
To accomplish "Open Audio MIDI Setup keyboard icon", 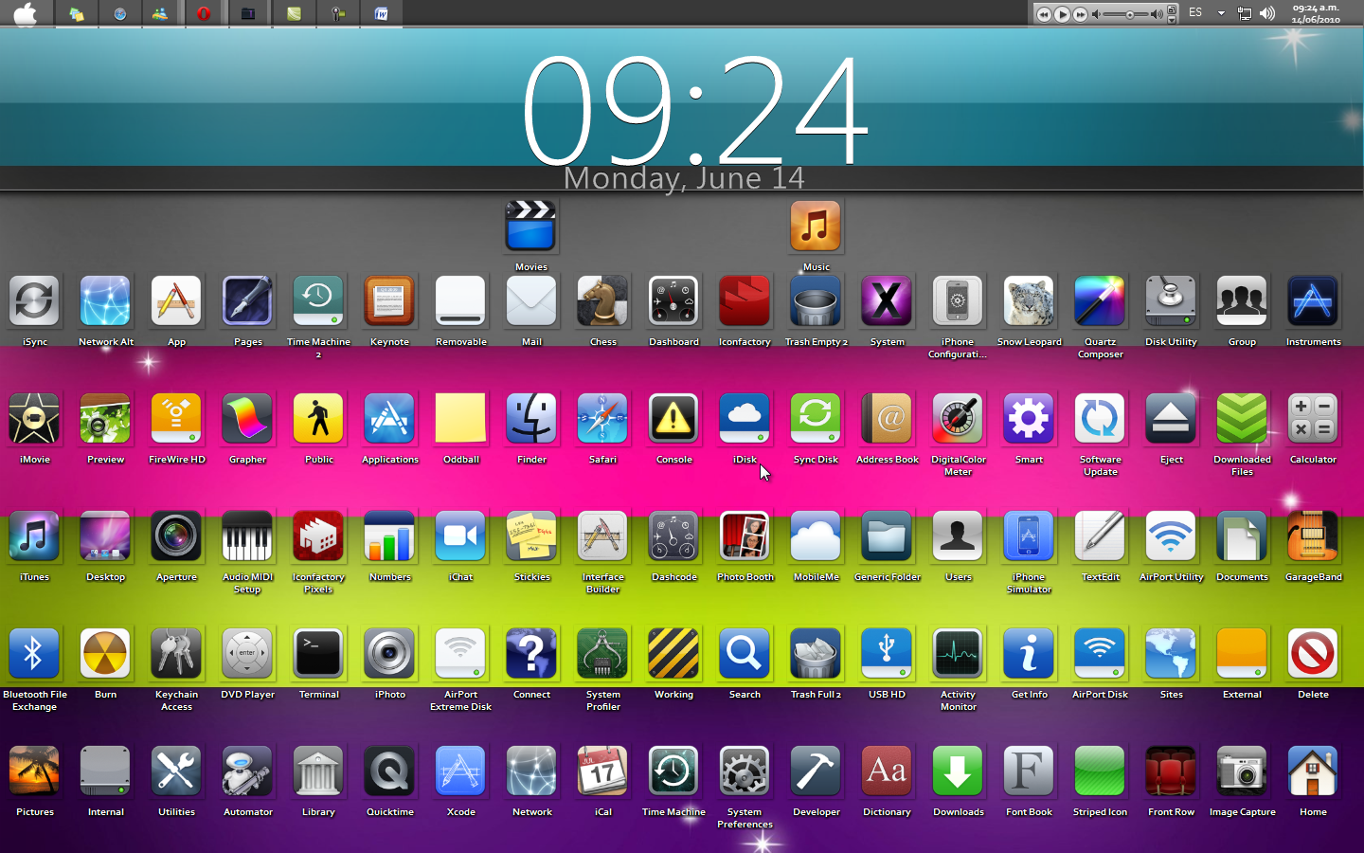I will [247, 535].
